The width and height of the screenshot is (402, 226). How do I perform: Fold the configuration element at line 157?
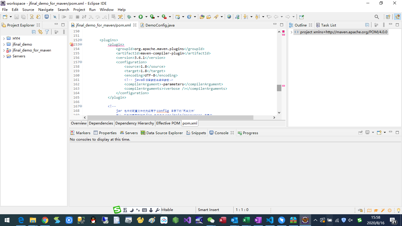pyautogui.click(x=81, y=62)
